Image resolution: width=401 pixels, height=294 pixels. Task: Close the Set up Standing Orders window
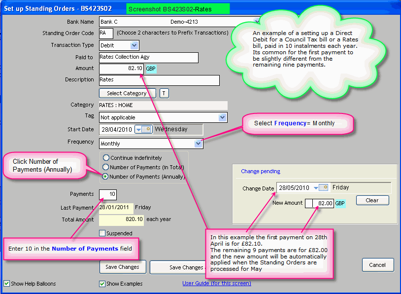392,8
